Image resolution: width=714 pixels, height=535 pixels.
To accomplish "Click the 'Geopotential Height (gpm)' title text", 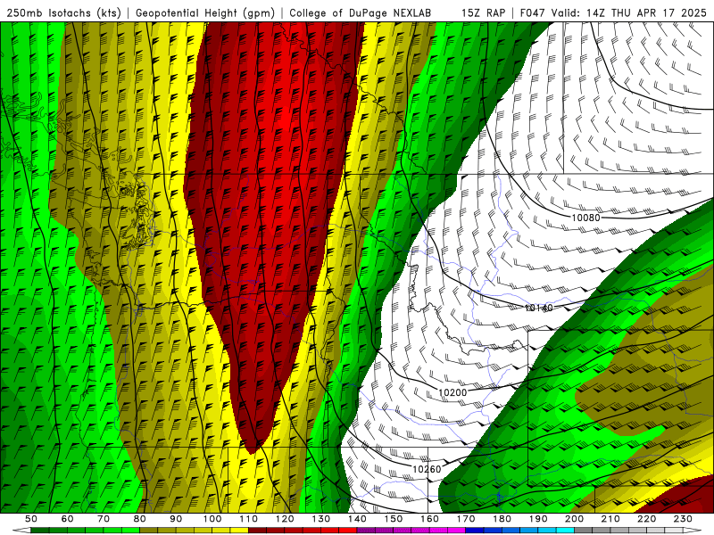I will [x=205, y=12].
